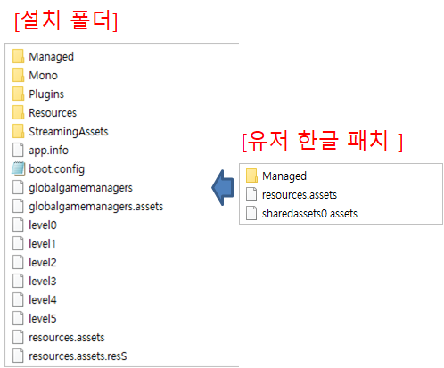Select the Mono folder icon
Image resolution: width=444 pixels, height=368 pixels.
coord(19,75)
